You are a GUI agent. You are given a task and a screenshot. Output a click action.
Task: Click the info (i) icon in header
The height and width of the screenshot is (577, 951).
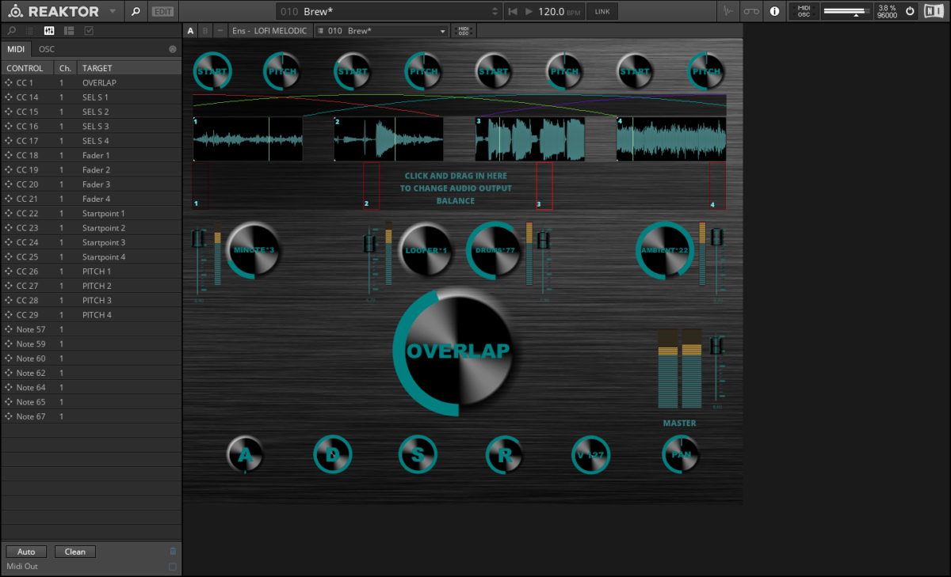774,11
